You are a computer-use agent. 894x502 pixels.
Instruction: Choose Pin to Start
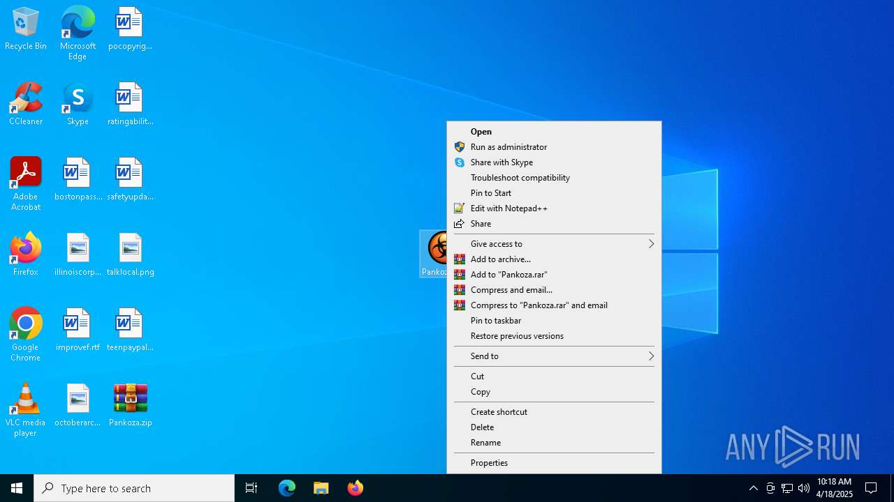[554, 193]
